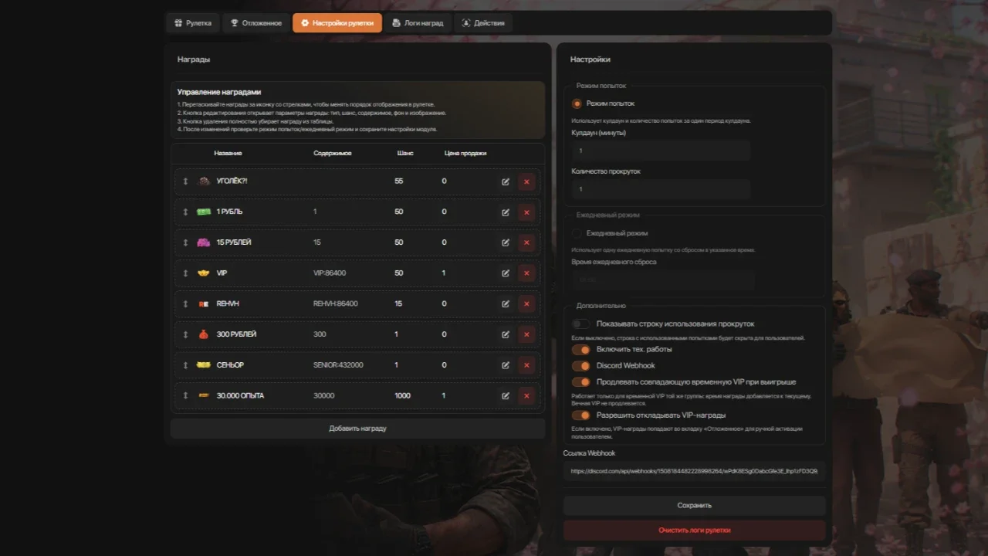The image size is (988, 556).
Task: Toggle Разрешить откладывать VIP-награды switch
Action: [x=581, y=415]
